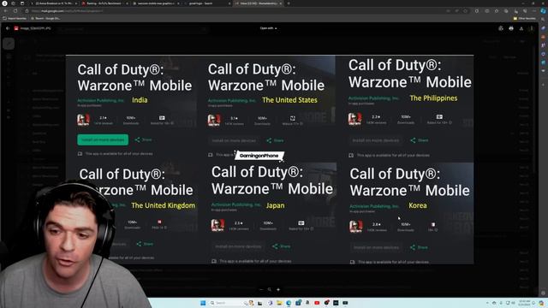Open the red YouTube taskbar app
Viewport: 548px width, 308px height.
tap(317, 303)
